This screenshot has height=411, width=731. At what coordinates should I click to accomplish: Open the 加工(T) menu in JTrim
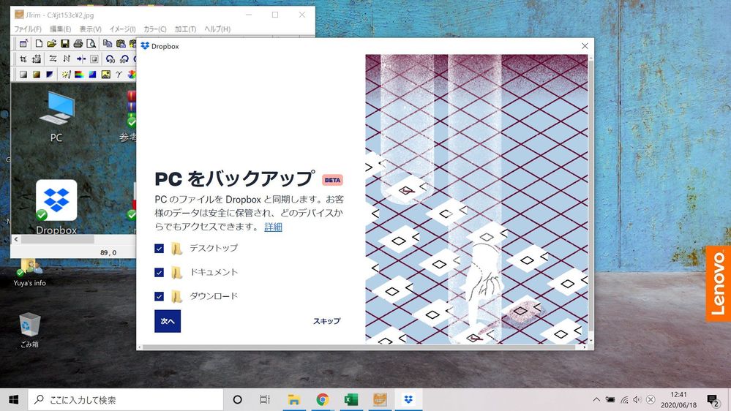click(185, 29)
